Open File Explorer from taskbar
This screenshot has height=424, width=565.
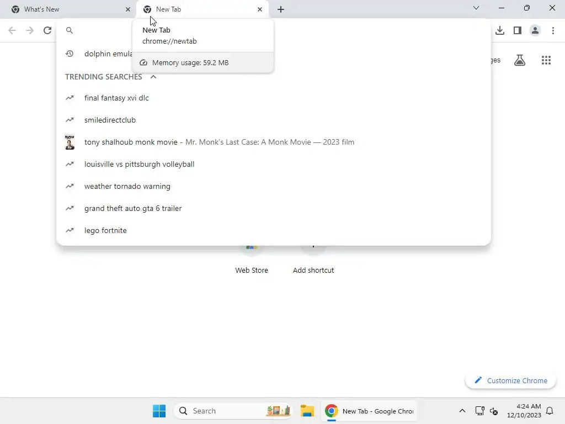tap(307, 411)
